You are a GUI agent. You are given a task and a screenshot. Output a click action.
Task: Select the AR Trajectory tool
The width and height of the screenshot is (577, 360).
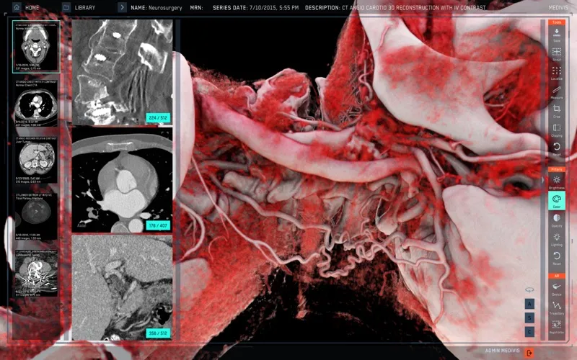556,308
